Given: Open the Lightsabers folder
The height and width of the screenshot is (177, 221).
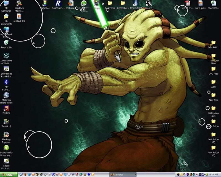Looking at the screenshot, I should tap(123, 4).
